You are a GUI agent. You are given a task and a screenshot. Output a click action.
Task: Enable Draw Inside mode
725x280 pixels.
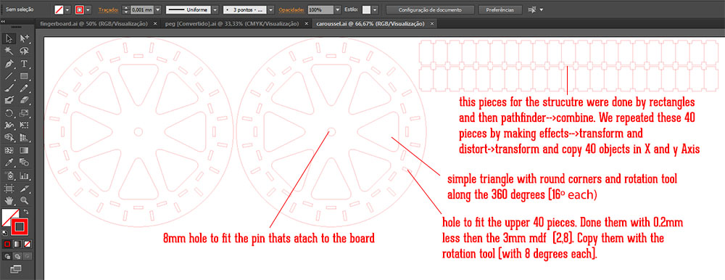pyautogui.click(x=28, y=256)
